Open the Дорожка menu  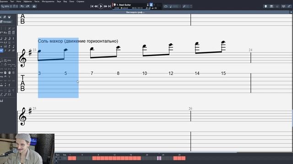pyautogui.click(x=4, y=1)
